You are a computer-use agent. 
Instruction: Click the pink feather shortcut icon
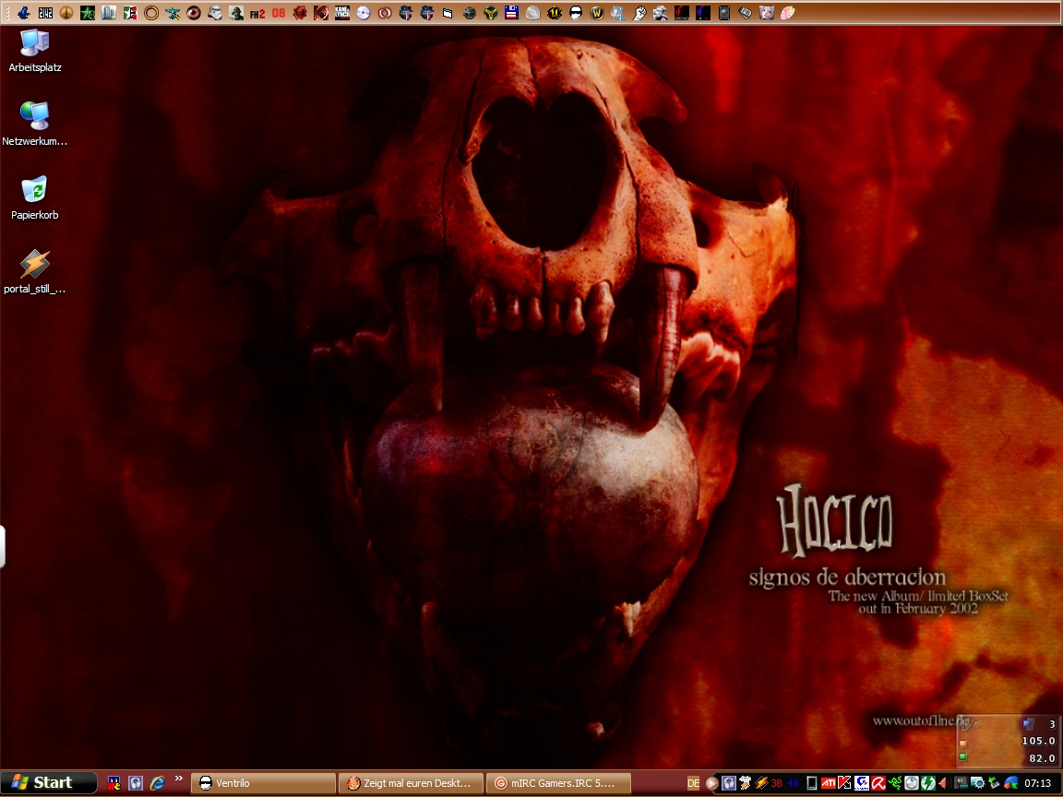pyautogui.click(x=787, y=13)
